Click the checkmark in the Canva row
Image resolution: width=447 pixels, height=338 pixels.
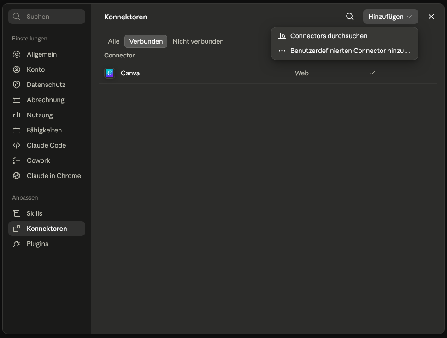372,73
